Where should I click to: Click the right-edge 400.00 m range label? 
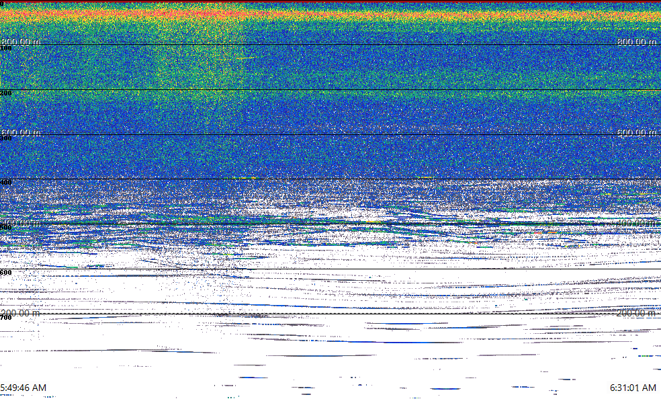637,223
